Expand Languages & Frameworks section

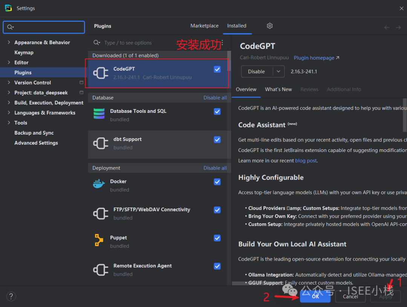tap(9, 112)
